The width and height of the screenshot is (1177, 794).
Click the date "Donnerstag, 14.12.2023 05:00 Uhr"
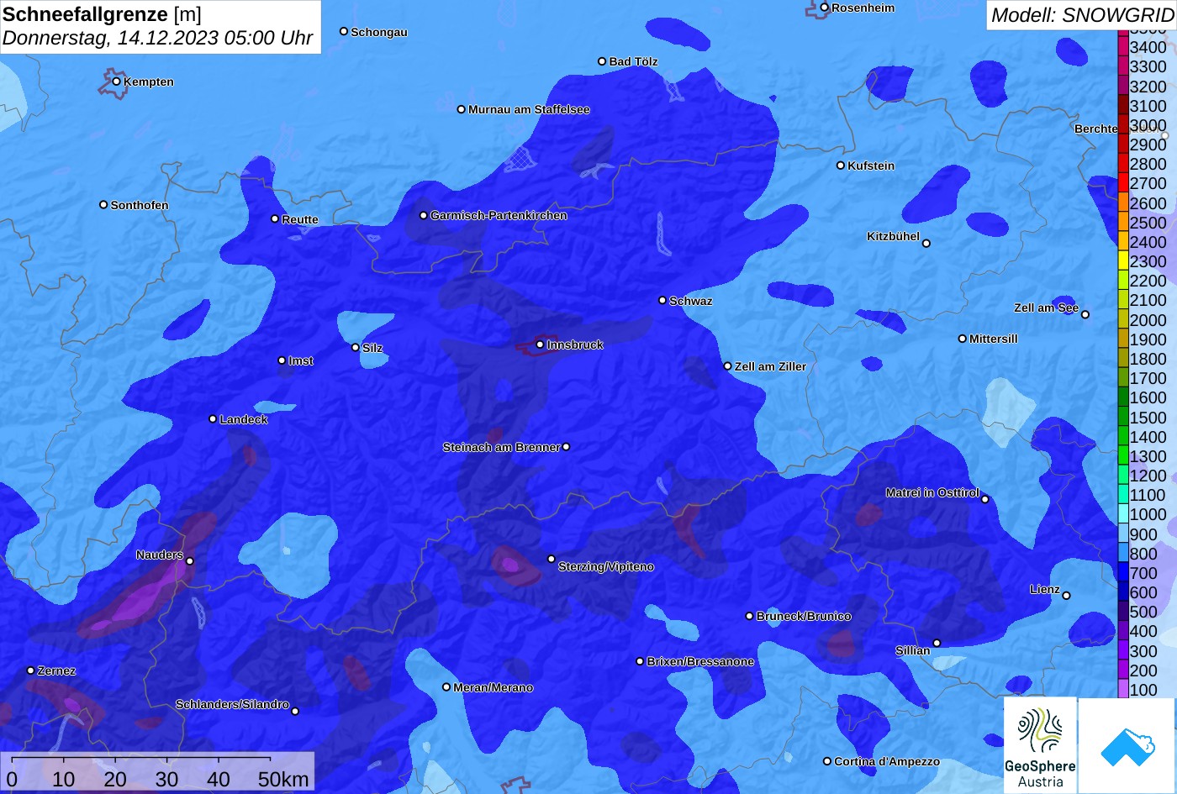[158, 39]
